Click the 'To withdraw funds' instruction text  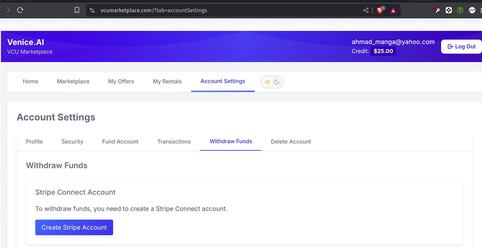[131, 209]
